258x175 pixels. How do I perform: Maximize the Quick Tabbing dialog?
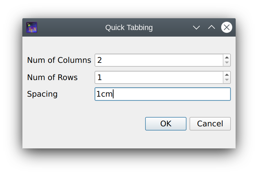coord(212,28)
